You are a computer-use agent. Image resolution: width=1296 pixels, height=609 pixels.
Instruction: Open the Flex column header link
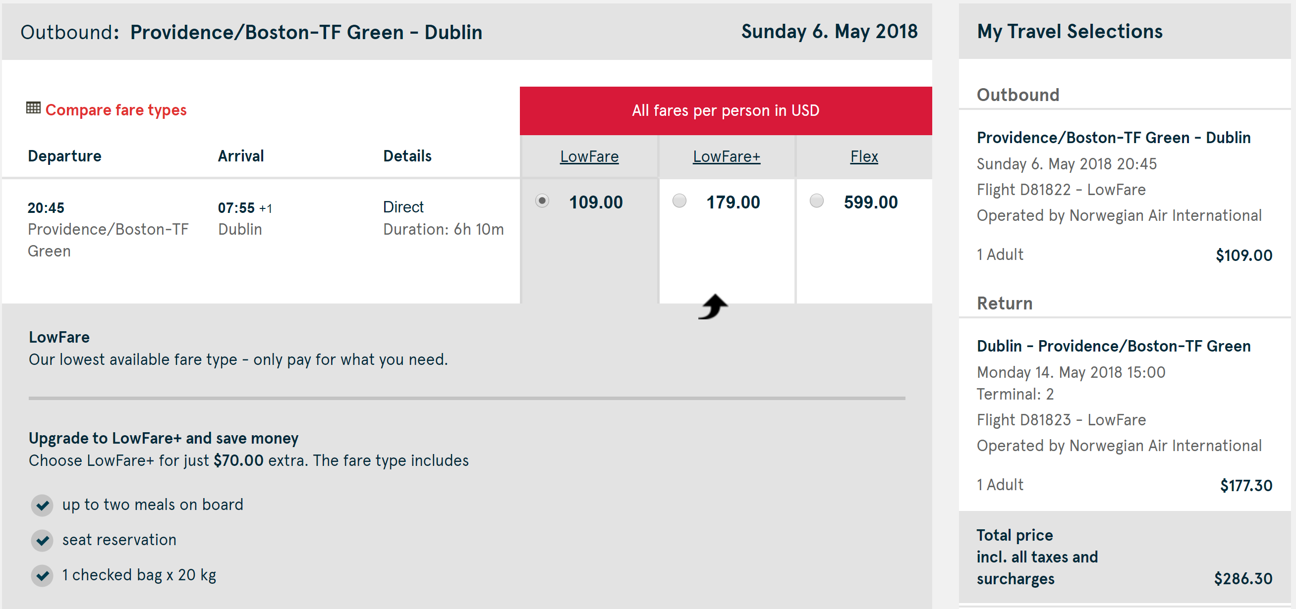click(x=864, y=157)
